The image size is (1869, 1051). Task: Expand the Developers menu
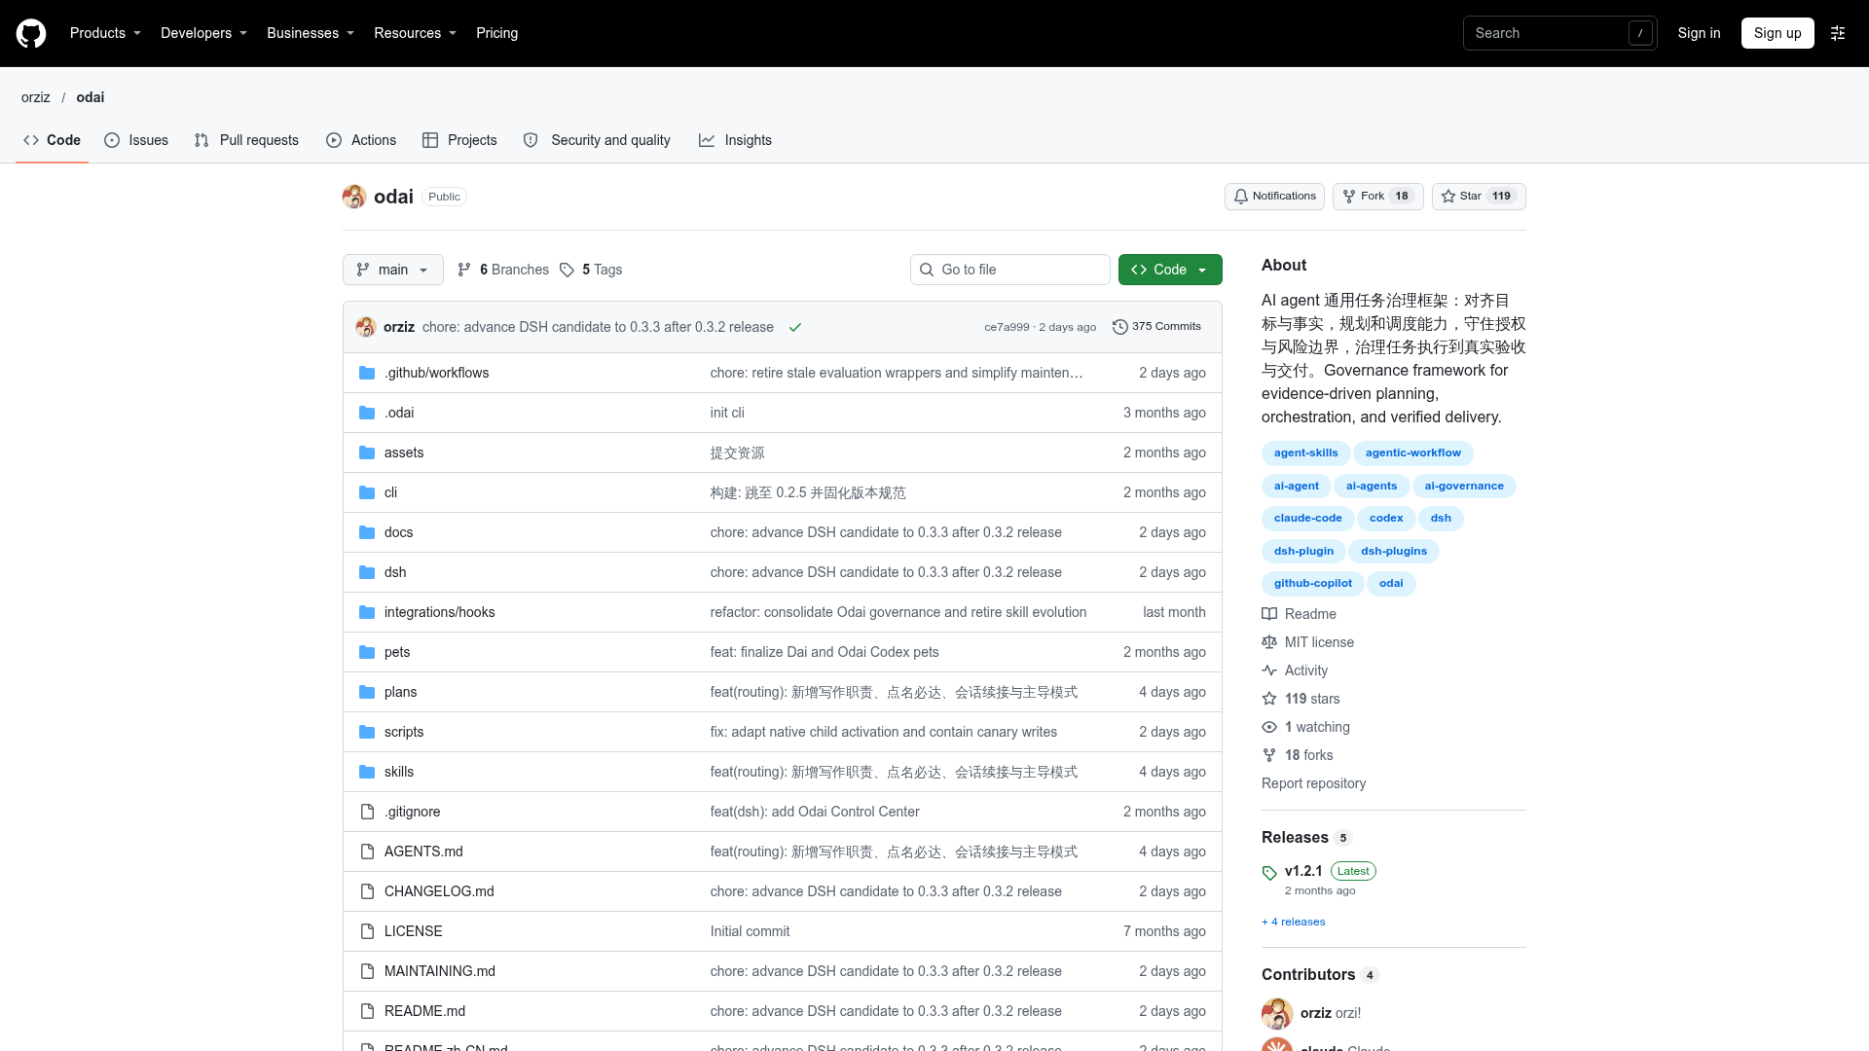click(x=203, y=33)
